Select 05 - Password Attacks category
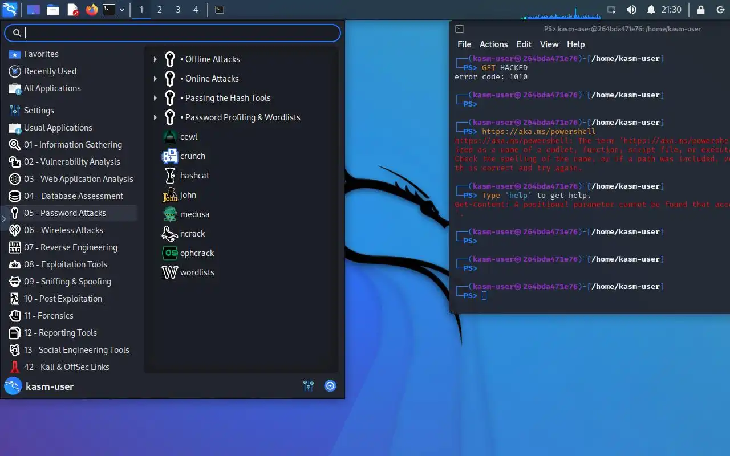The image size is (730, 456). tap(72, 213)
